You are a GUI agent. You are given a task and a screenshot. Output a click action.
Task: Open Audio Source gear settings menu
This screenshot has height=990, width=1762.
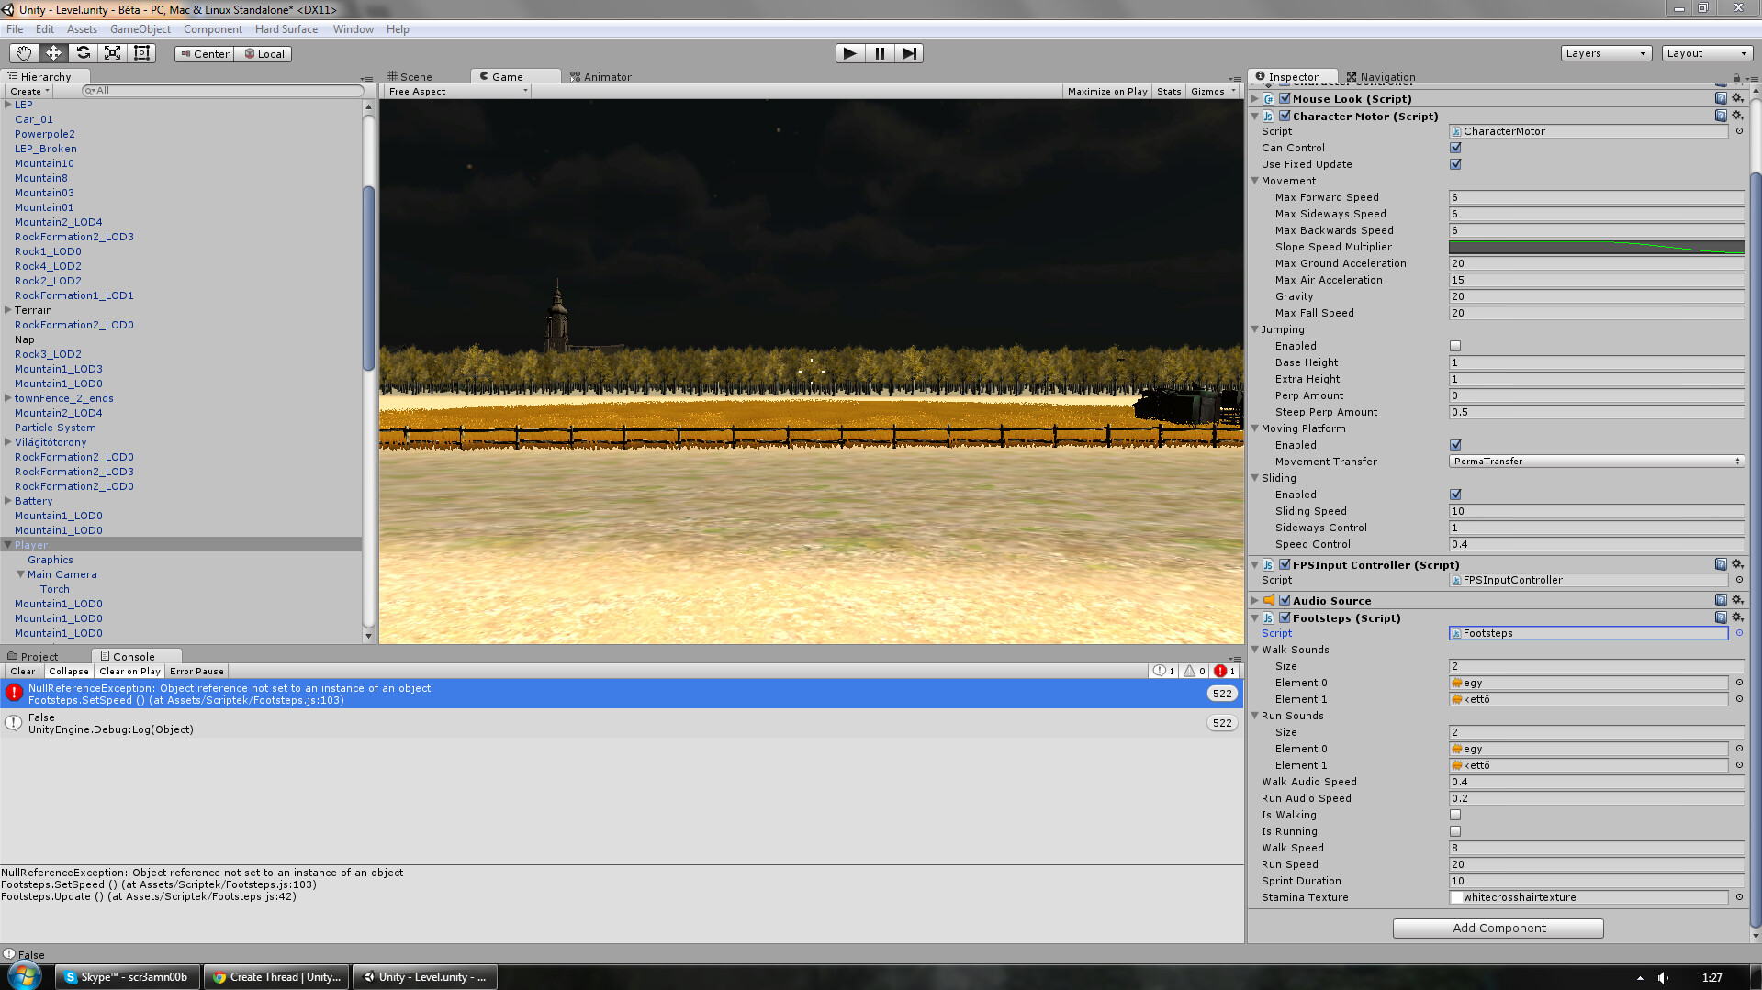pos(1737,600)
